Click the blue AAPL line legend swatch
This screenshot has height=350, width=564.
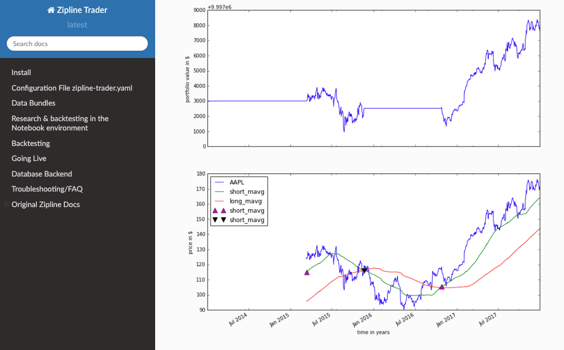(x=219, y=182)
